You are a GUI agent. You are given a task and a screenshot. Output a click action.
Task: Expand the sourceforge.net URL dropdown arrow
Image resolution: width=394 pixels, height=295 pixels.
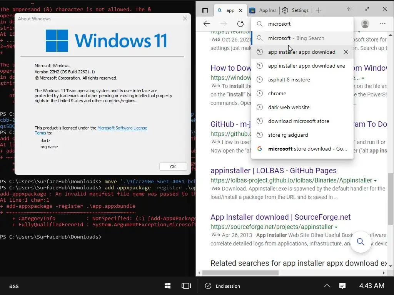[x=336, y=227]
